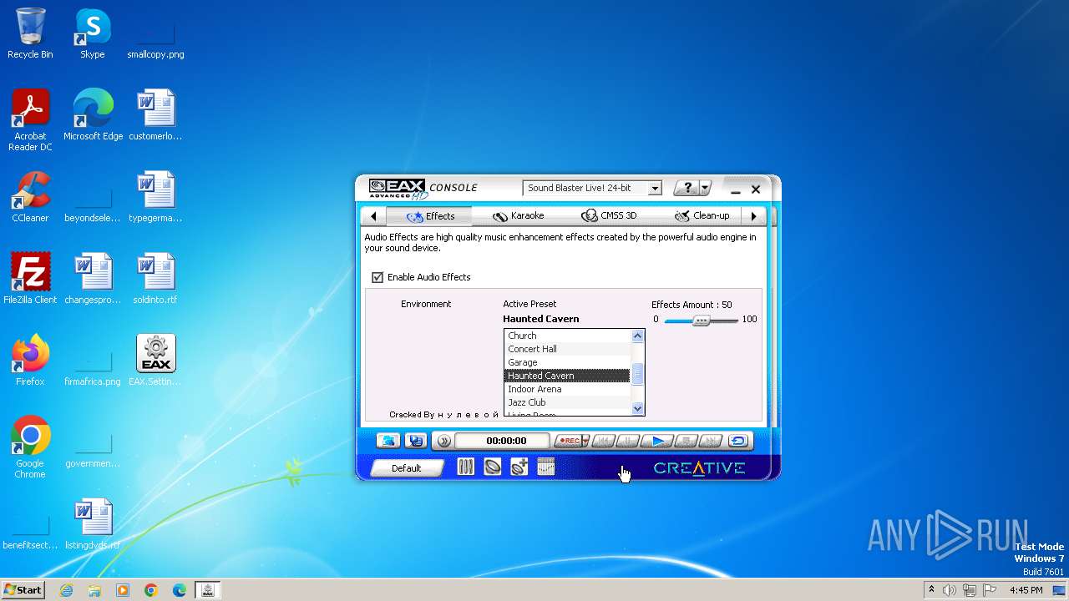Toggle the repeat loop button

pos(738,441)
